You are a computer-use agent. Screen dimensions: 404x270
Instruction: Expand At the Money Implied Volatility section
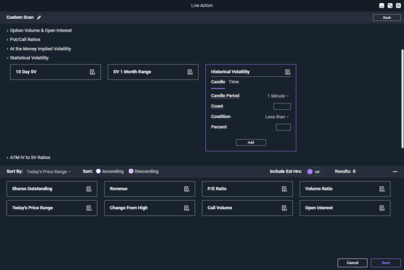39,48
